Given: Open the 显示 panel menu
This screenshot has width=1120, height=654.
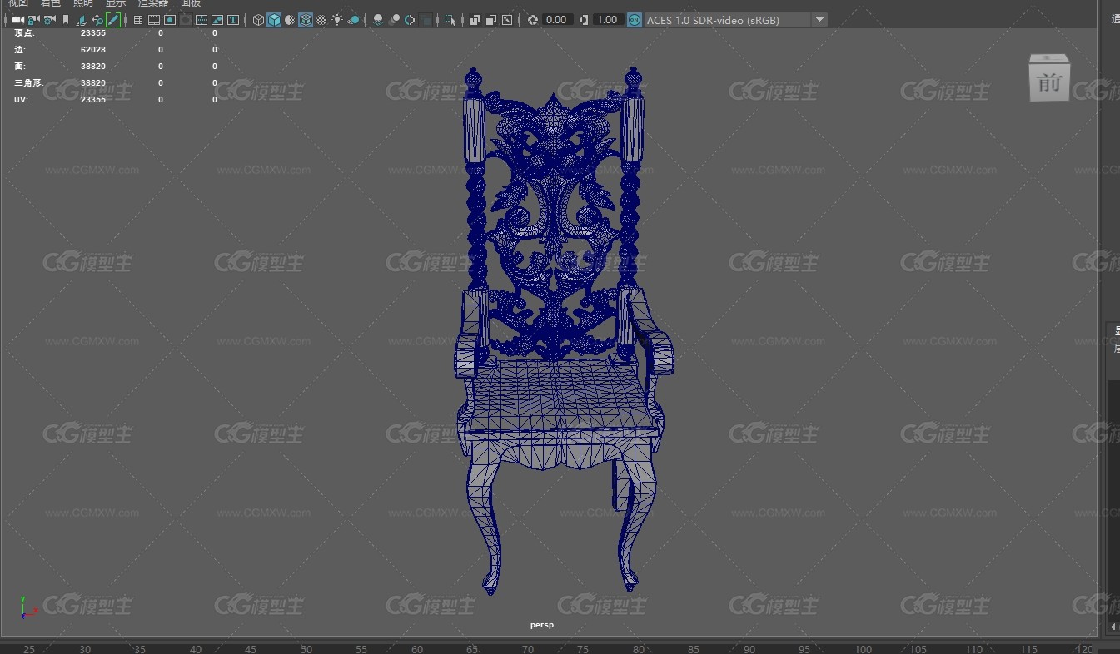Looking at the screenshot, I should (x=116, y=3).
